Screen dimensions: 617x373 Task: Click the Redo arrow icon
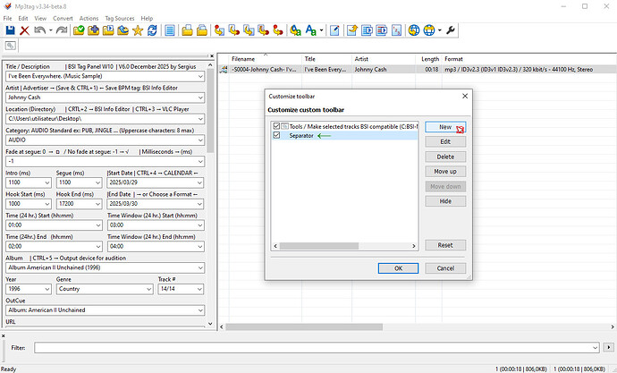pyautogui.click(x=62, y=30)
